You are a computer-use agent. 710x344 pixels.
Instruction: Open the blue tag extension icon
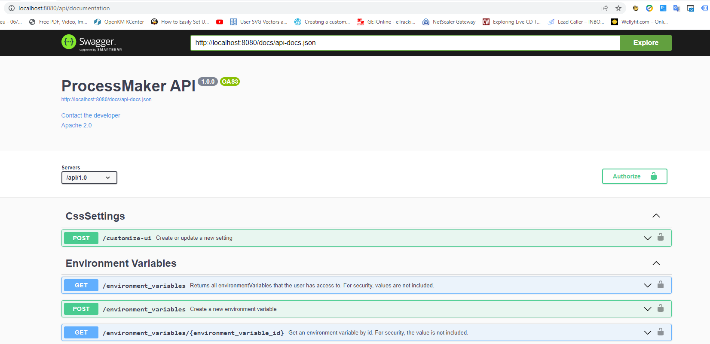pyautogui.click(x=704, y=8)
